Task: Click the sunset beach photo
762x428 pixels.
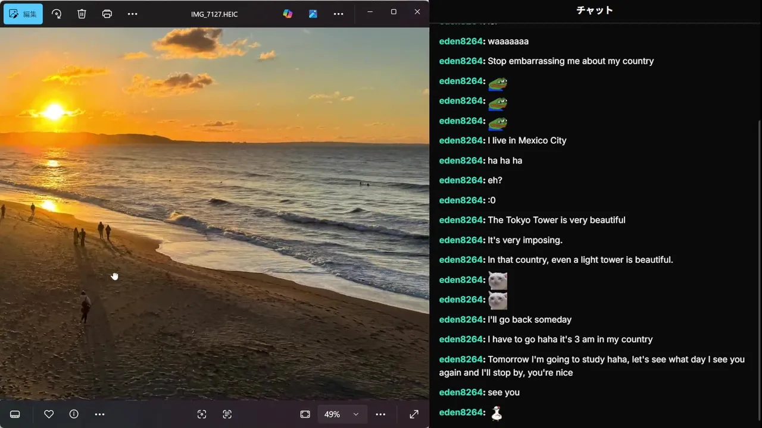Action: pyautogui.click(x=214, y=214)
